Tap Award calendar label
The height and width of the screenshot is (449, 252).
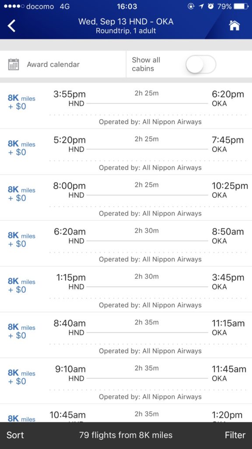coord(53,64)
